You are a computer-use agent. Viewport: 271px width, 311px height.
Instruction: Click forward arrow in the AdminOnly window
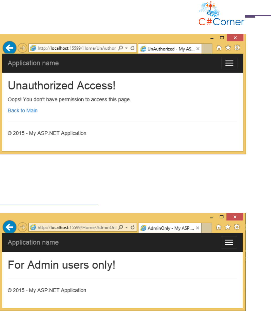click(x=22, y=227)
